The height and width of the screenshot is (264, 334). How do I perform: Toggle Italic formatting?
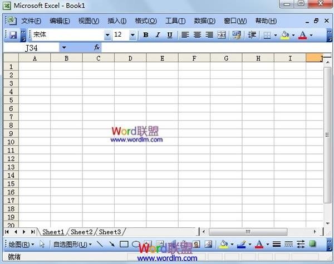(158, 35)
